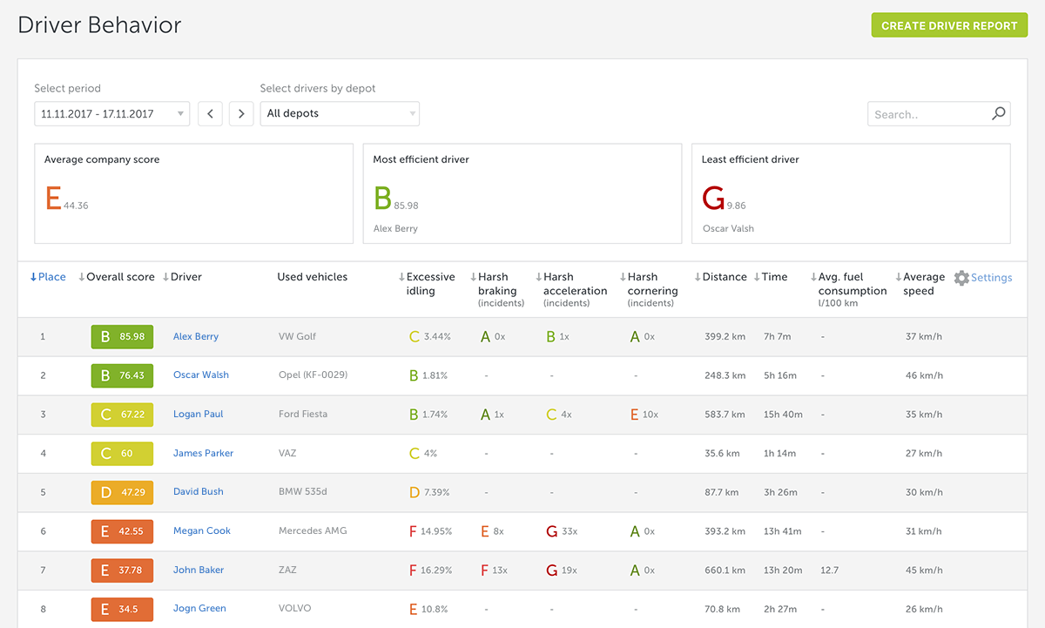This screenshot has height=628, width=1045.
Task: Open Megan Cook driver link
Action: point(201,531)
